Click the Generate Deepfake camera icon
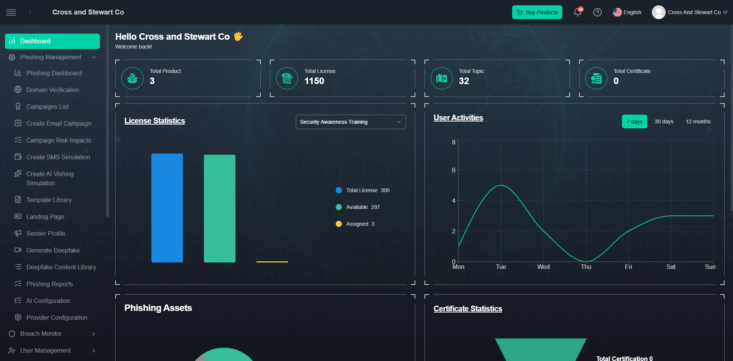The width and height of the screenshot is (733, 361). 18,250
